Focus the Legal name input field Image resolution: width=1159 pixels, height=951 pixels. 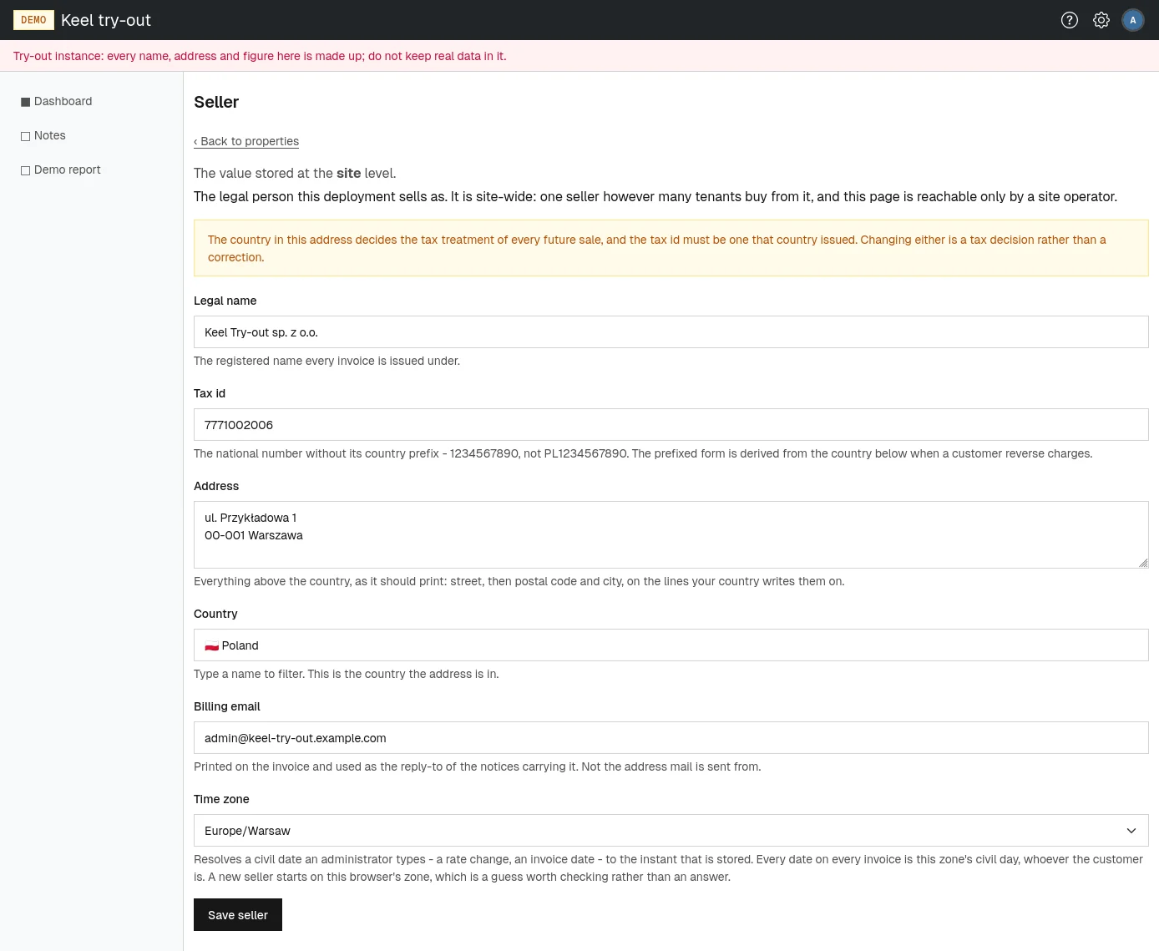click(671, 332)
